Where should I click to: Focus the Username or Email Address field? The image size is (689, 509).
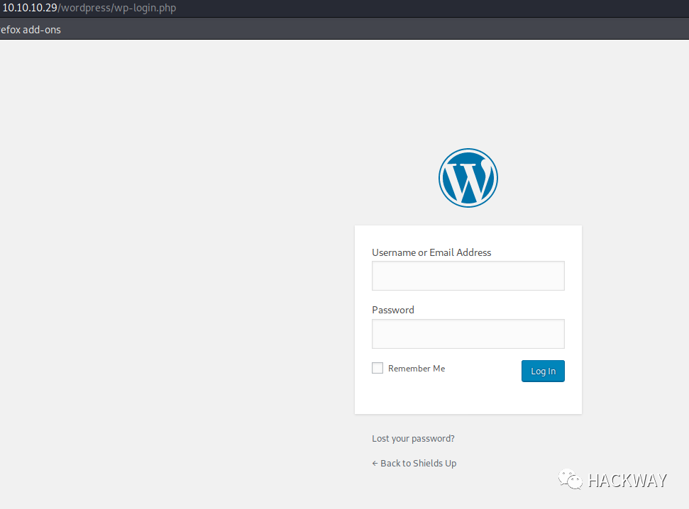(468, 276)
